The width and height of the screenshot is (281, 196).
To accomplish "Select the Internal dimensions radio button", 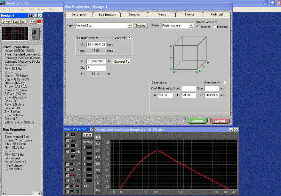I will pyautogui.click(x=198, y=27).
